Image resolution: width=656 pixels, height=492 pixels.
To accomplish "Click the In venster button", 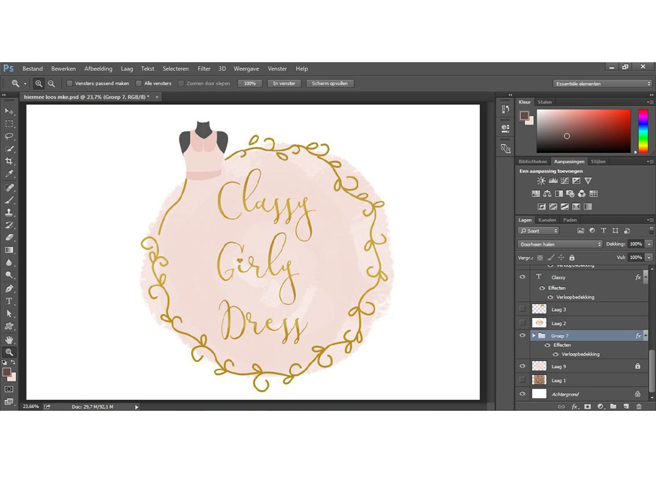I will pos(284,84).
